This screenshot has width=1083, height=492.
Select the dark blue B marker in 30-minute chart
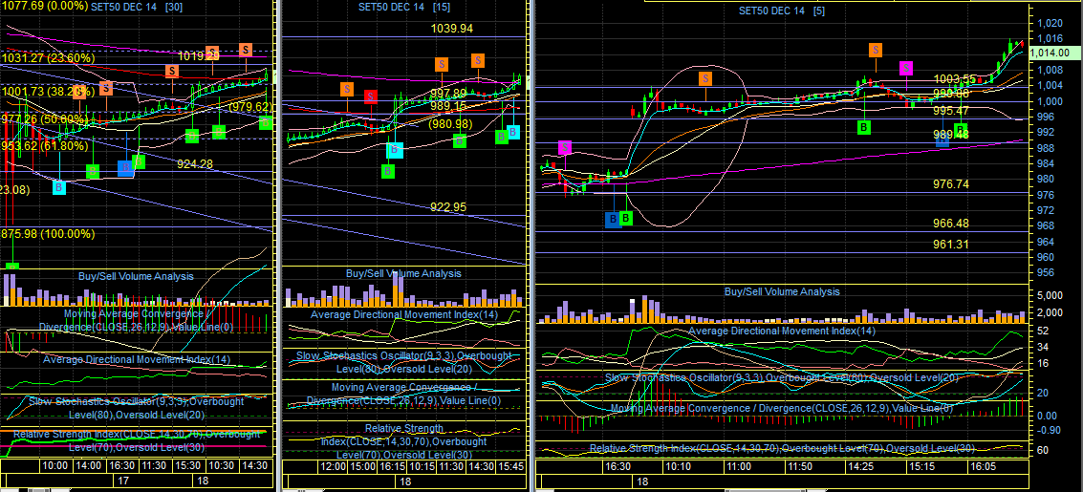coord(125,167)
